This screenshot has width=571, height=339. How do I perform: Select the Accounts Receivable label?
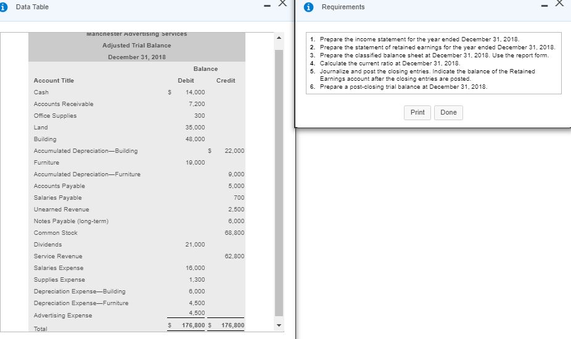(x=64, y=104)
